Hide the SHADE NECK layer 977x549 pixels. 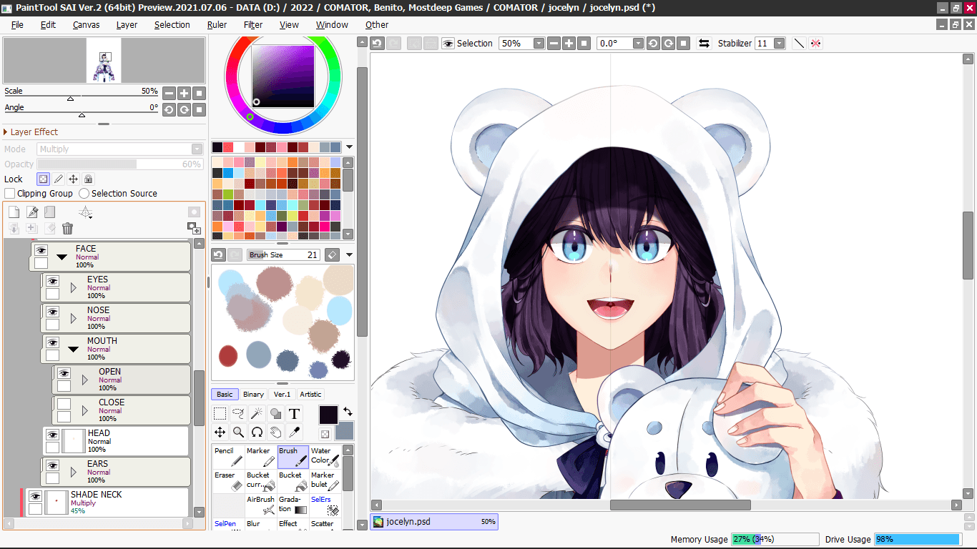(x=35, y=496)
